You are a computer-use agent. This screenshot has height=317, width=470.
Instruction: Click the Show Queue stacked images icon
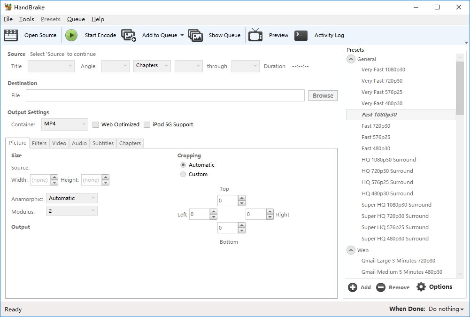point(195,35)
